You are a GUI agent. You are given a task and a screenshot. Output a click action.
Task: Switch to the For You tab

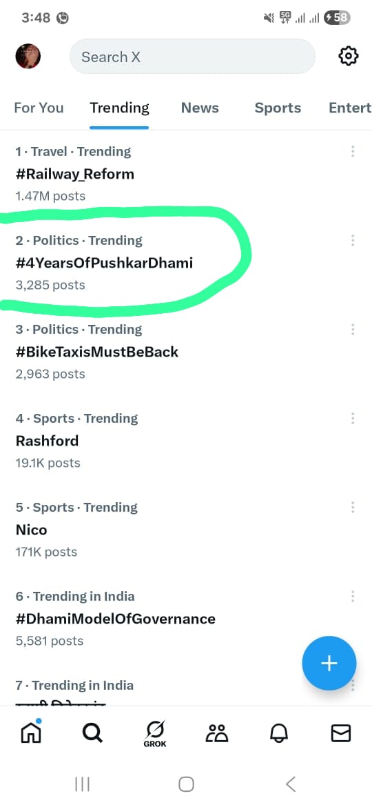[x=39, y=108]
